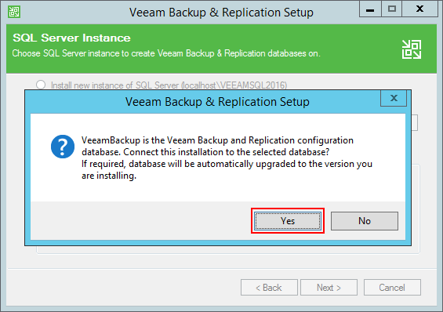
Task: Advance the wizard using Next button
Action: click(329, 288)
